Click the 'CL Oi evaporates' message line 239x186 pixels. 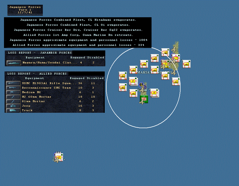[x=78, y=25]
